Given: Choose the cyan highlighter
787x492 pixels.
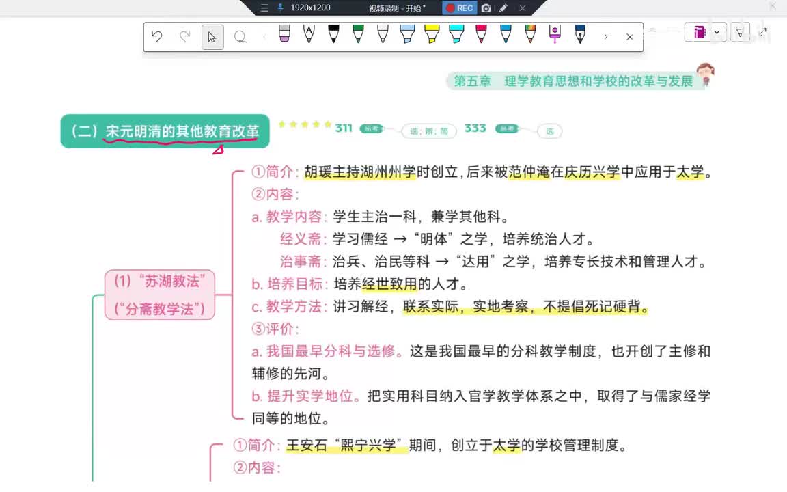Looking at the screenshot, I should (x=456, y=34).
